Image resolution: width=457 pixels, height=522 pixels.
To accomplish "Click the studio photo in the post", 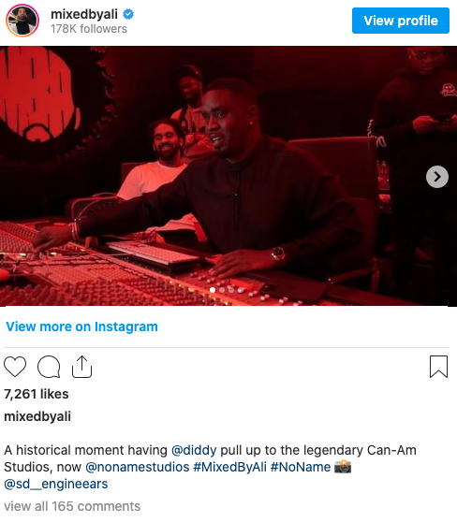I will 228,176.
